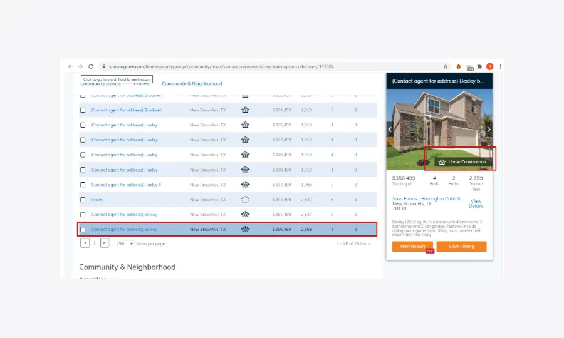The image size is (564, 338).
Task: Bookmark this page with the star icon
Action: coord(446,66)
